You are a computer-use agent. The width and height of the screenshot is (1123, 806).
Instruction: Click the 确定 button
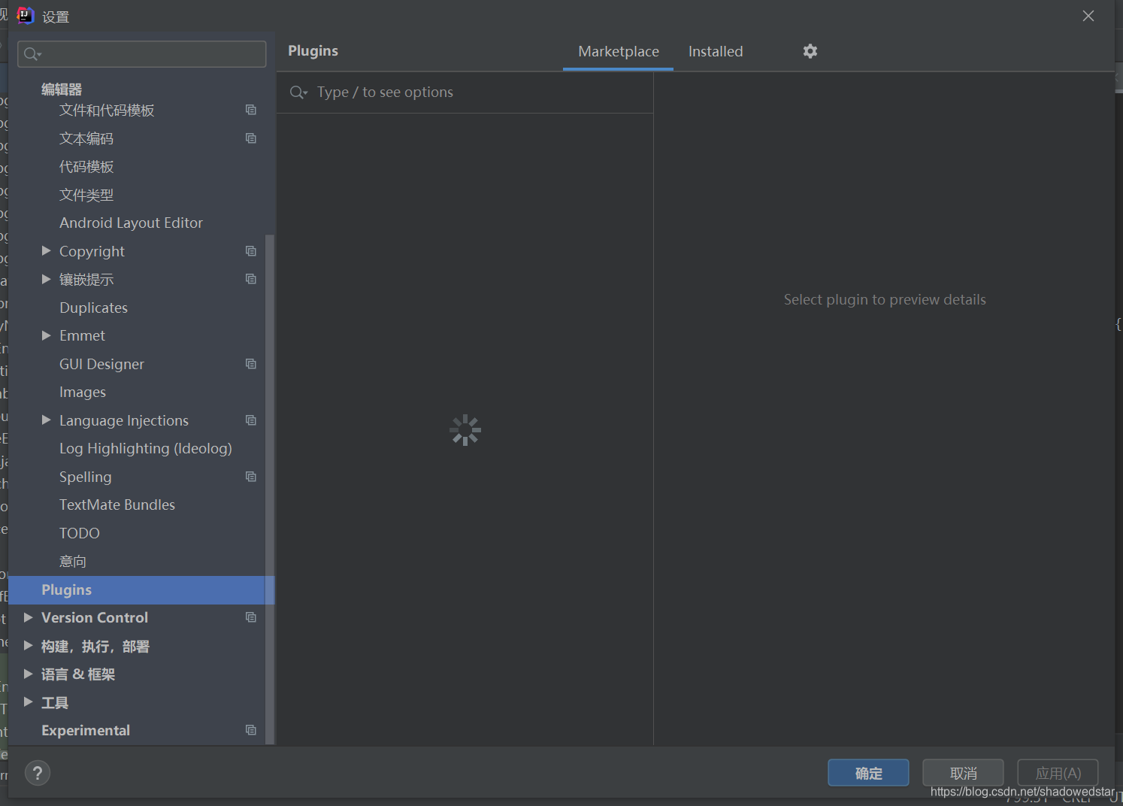pos(868,773)
